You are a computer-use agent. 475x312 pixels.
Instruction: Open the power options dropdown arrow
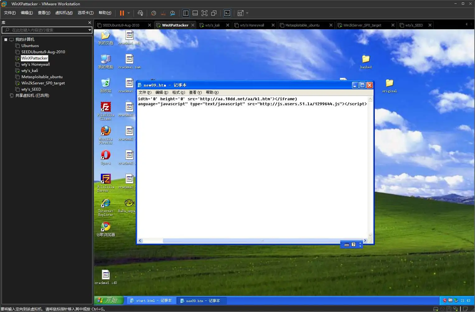[129, 13]
